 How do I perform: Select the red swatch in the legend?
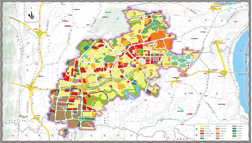point(202,133)
